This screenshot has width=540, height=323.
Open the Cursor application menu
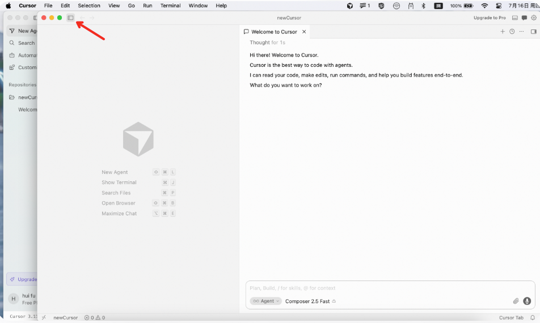28,6
